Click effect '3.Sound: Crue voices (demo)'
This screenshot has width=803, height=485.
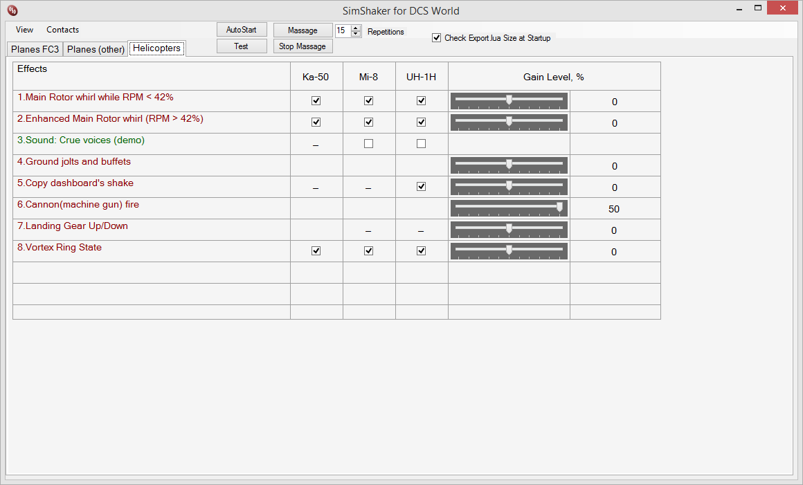(81, 140)
